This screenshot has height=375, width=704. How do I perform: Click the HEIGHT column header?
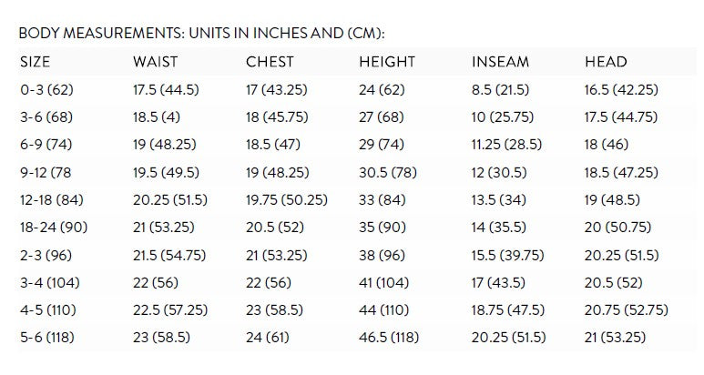coord(387,62)
